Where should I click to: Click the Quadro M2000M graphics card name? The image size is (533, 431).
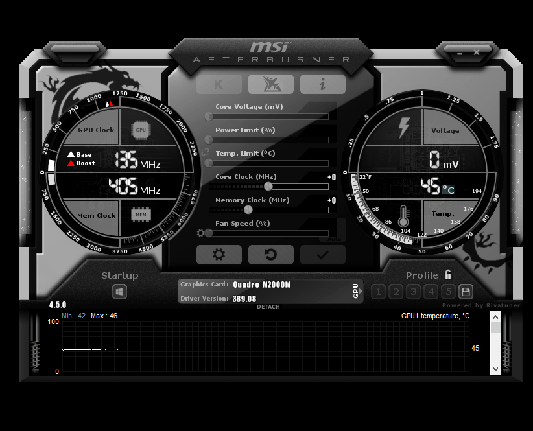(x=262, y=285)
